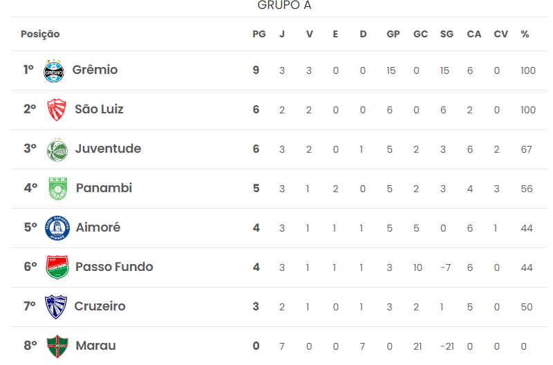Click the Passo Fundo team name
Viewport: 553px width, 365px height.
click(114, 267)
